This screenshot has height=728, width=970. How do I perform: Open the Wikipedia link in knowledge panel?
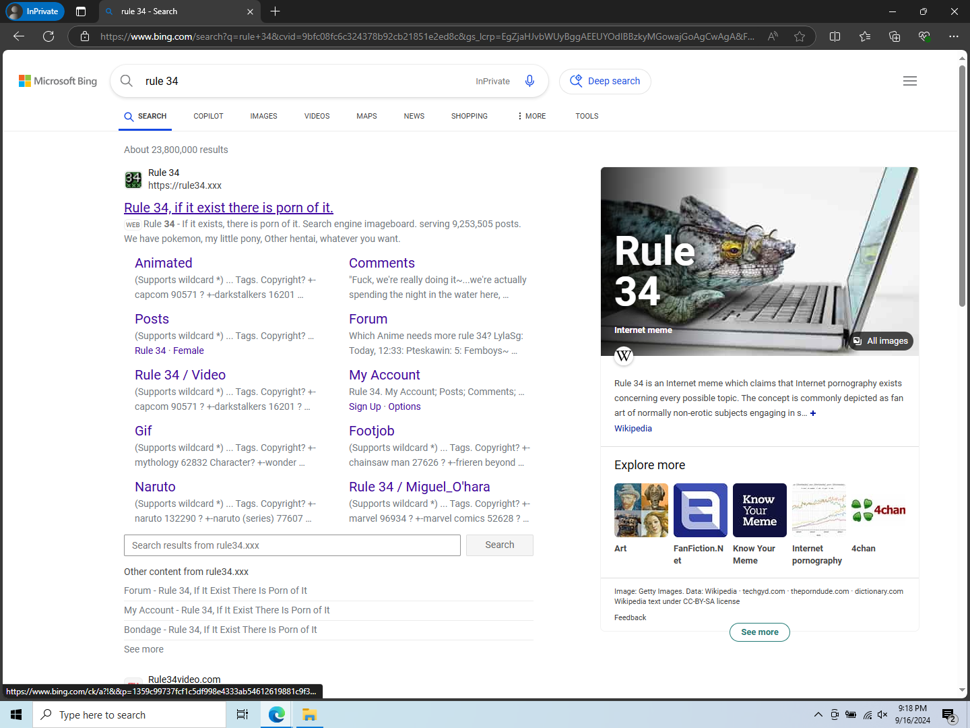[633, 429]
